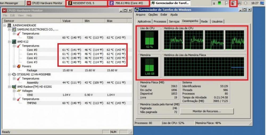Click the Max column header
Screen dimensions: 266x135
pyautogui.click(x=116, y=21)
